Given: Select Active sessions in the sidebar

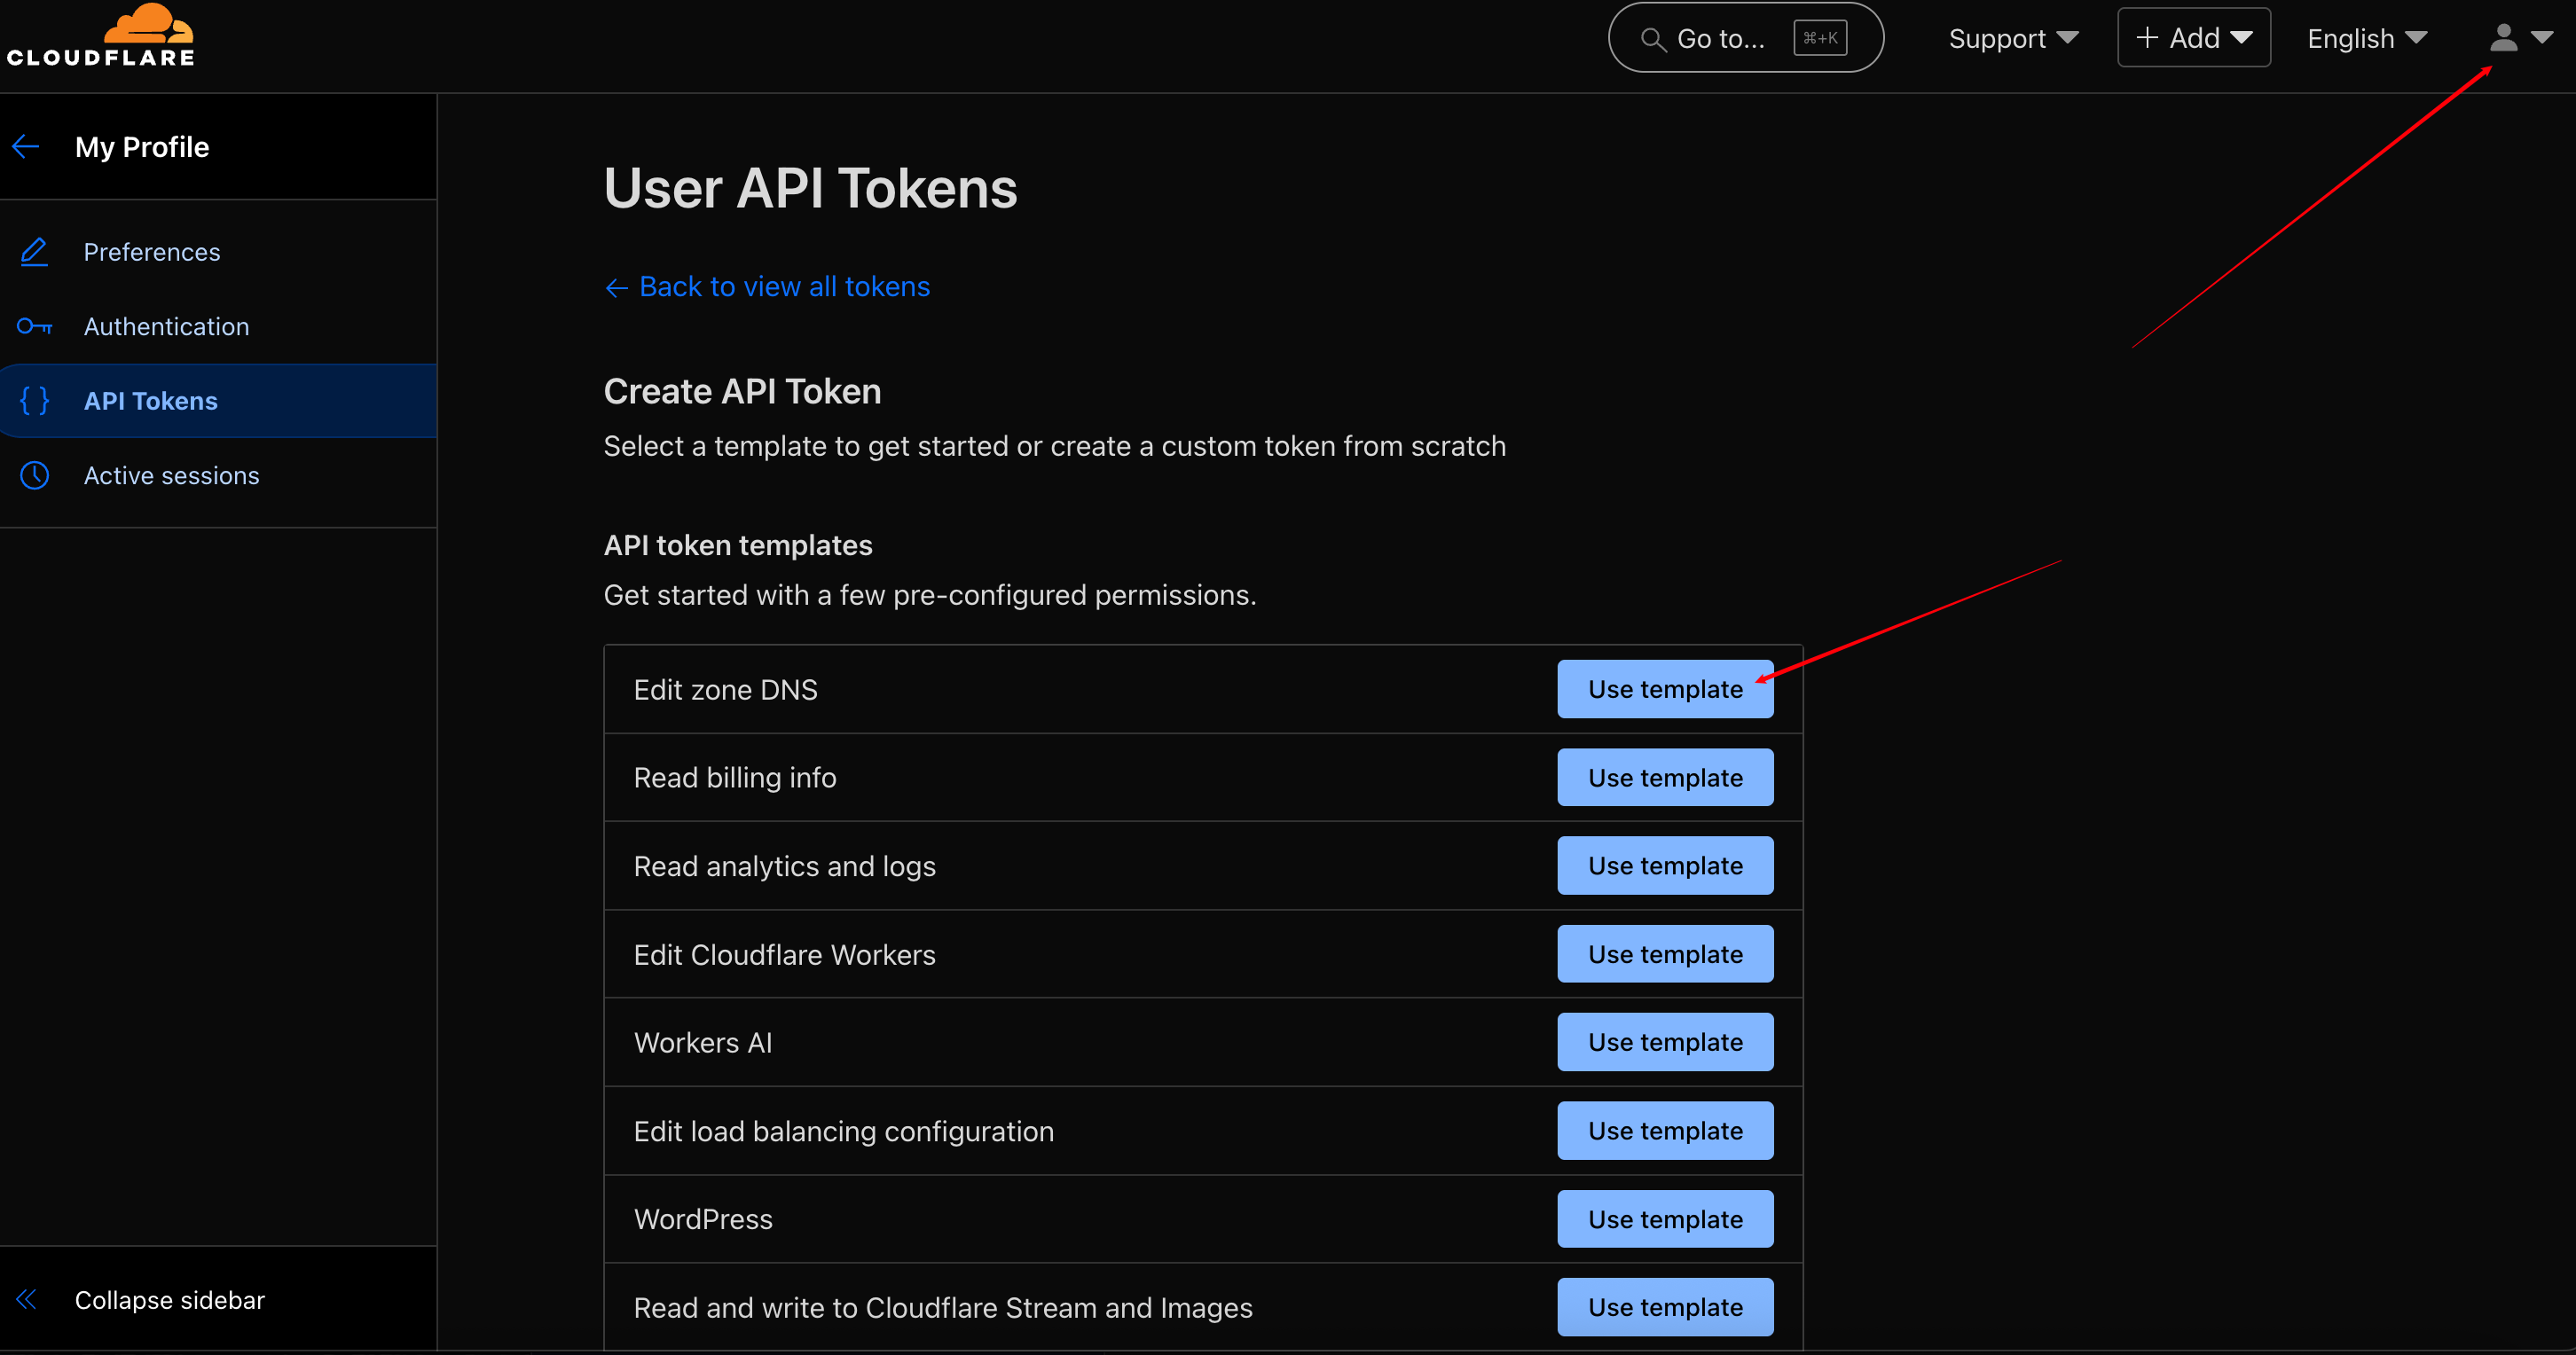Looking at the screenshot, I should 171,475.
